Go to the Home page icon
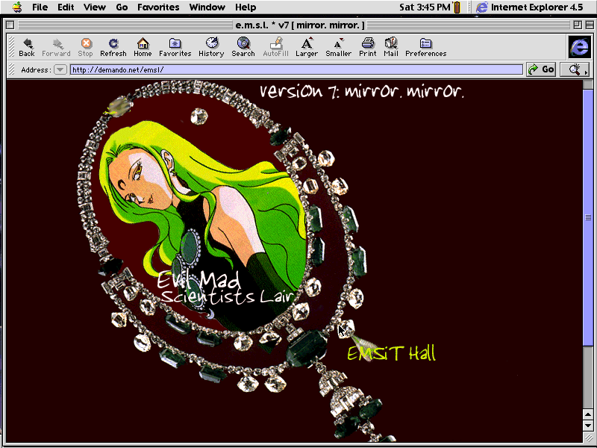597x448 pixels. tap(143, 44)
